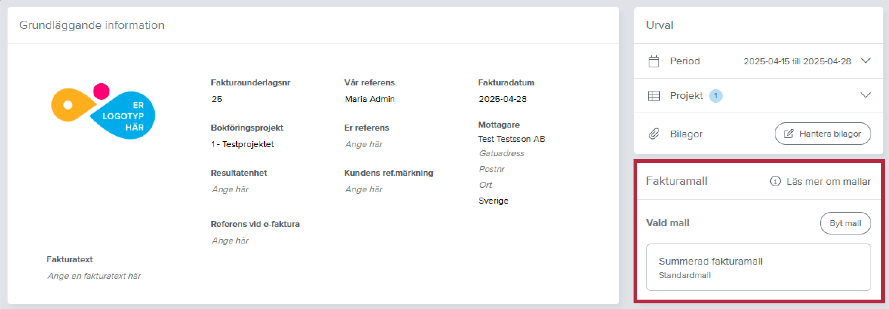Click the Byt mall button
The width and height of the screenshot is (889, 309).
tap(846, 223)
